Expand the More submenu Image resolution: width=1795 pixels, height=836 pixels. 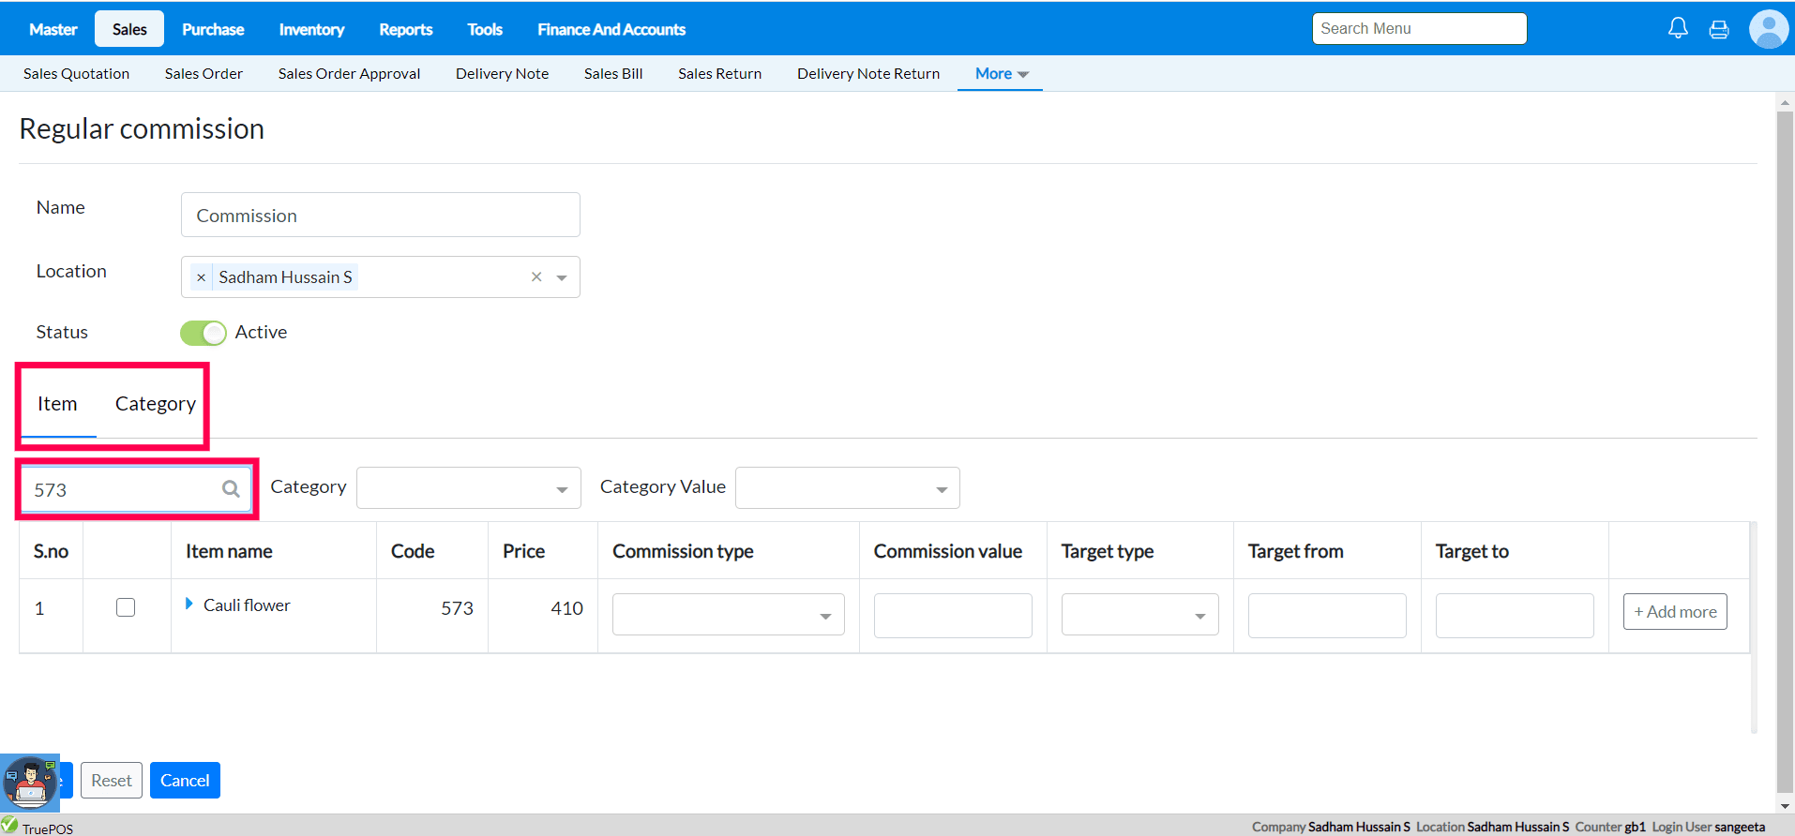click(1002, 73)
